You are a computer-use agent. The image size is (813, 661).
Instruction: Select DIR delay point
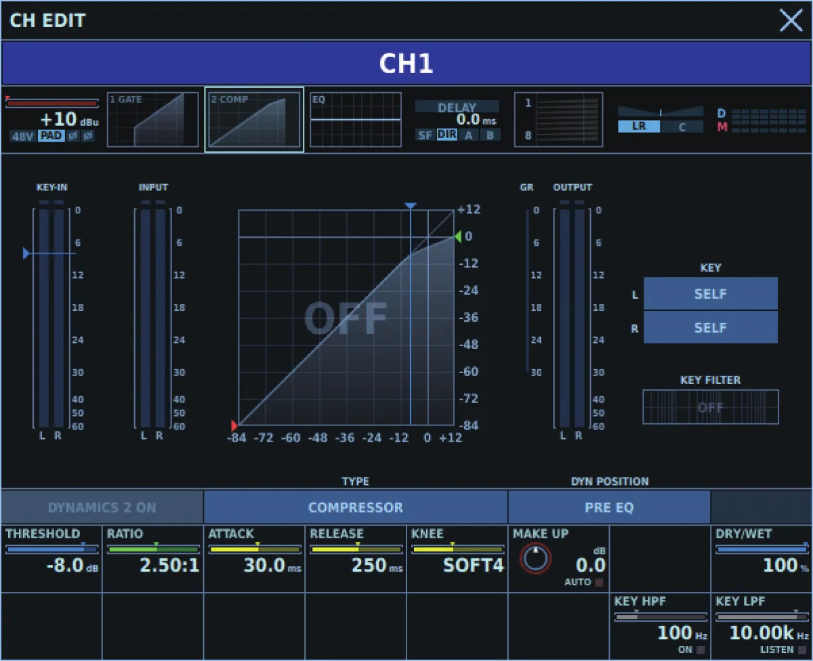pyautogui.click(x=446, y=135)
